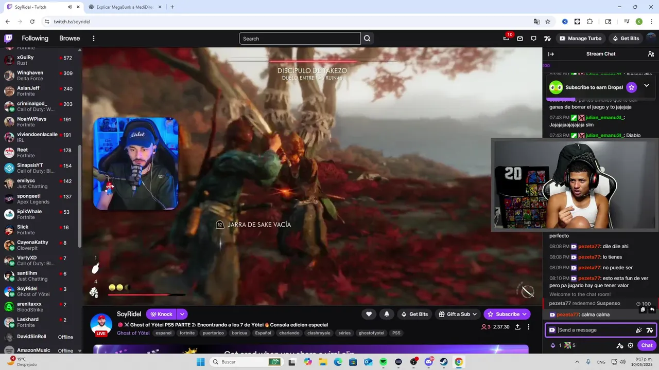Send message with the Chat button
The image size is (659, 370).
pyautogui.click(x=647, y=345)
